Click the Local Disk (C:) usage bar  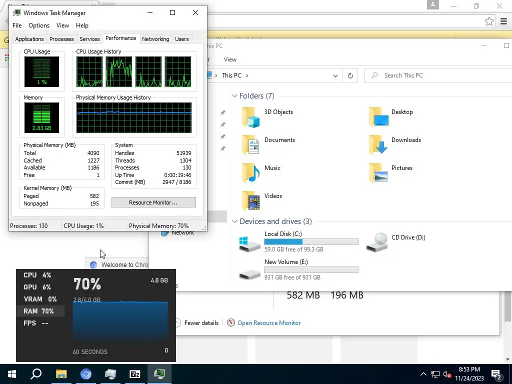pos(311,242)
